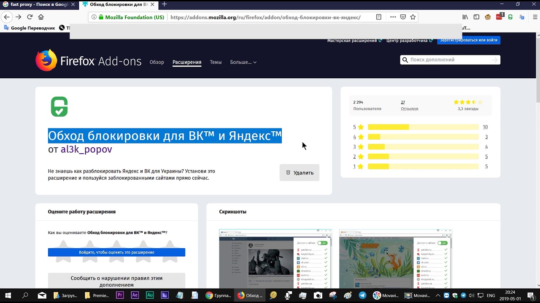Image resolution: width=540 pixels, height=303 pixels.
Task: Open Мастерская расширений link
Action: (x=354, y=40)
